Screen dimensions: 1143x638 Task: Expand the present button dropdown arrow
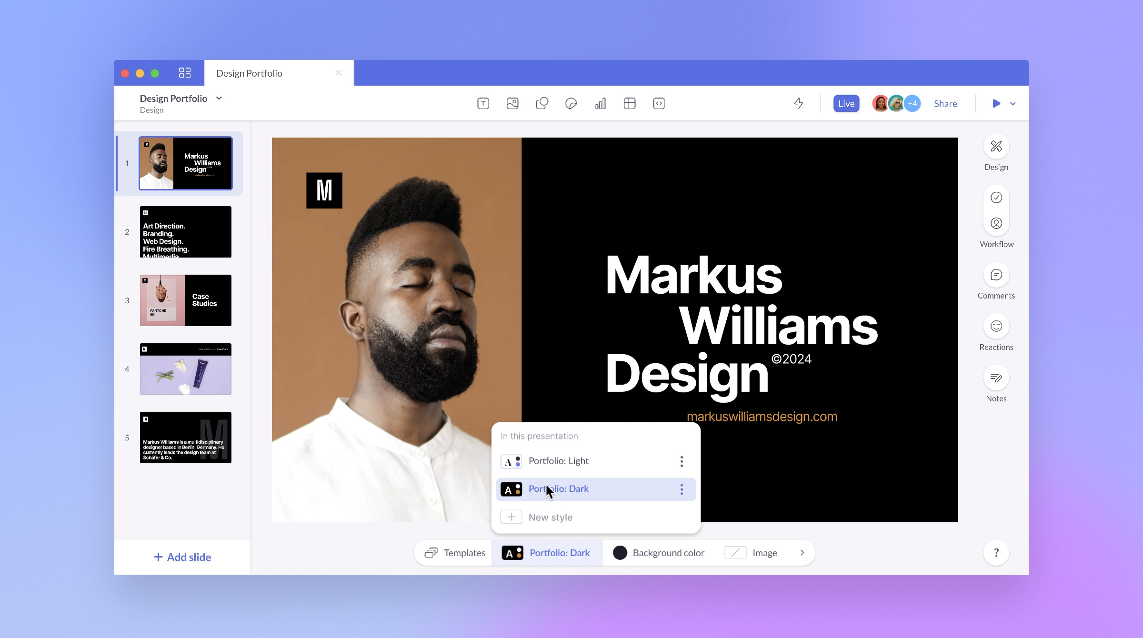click(x=1013, y=103)
